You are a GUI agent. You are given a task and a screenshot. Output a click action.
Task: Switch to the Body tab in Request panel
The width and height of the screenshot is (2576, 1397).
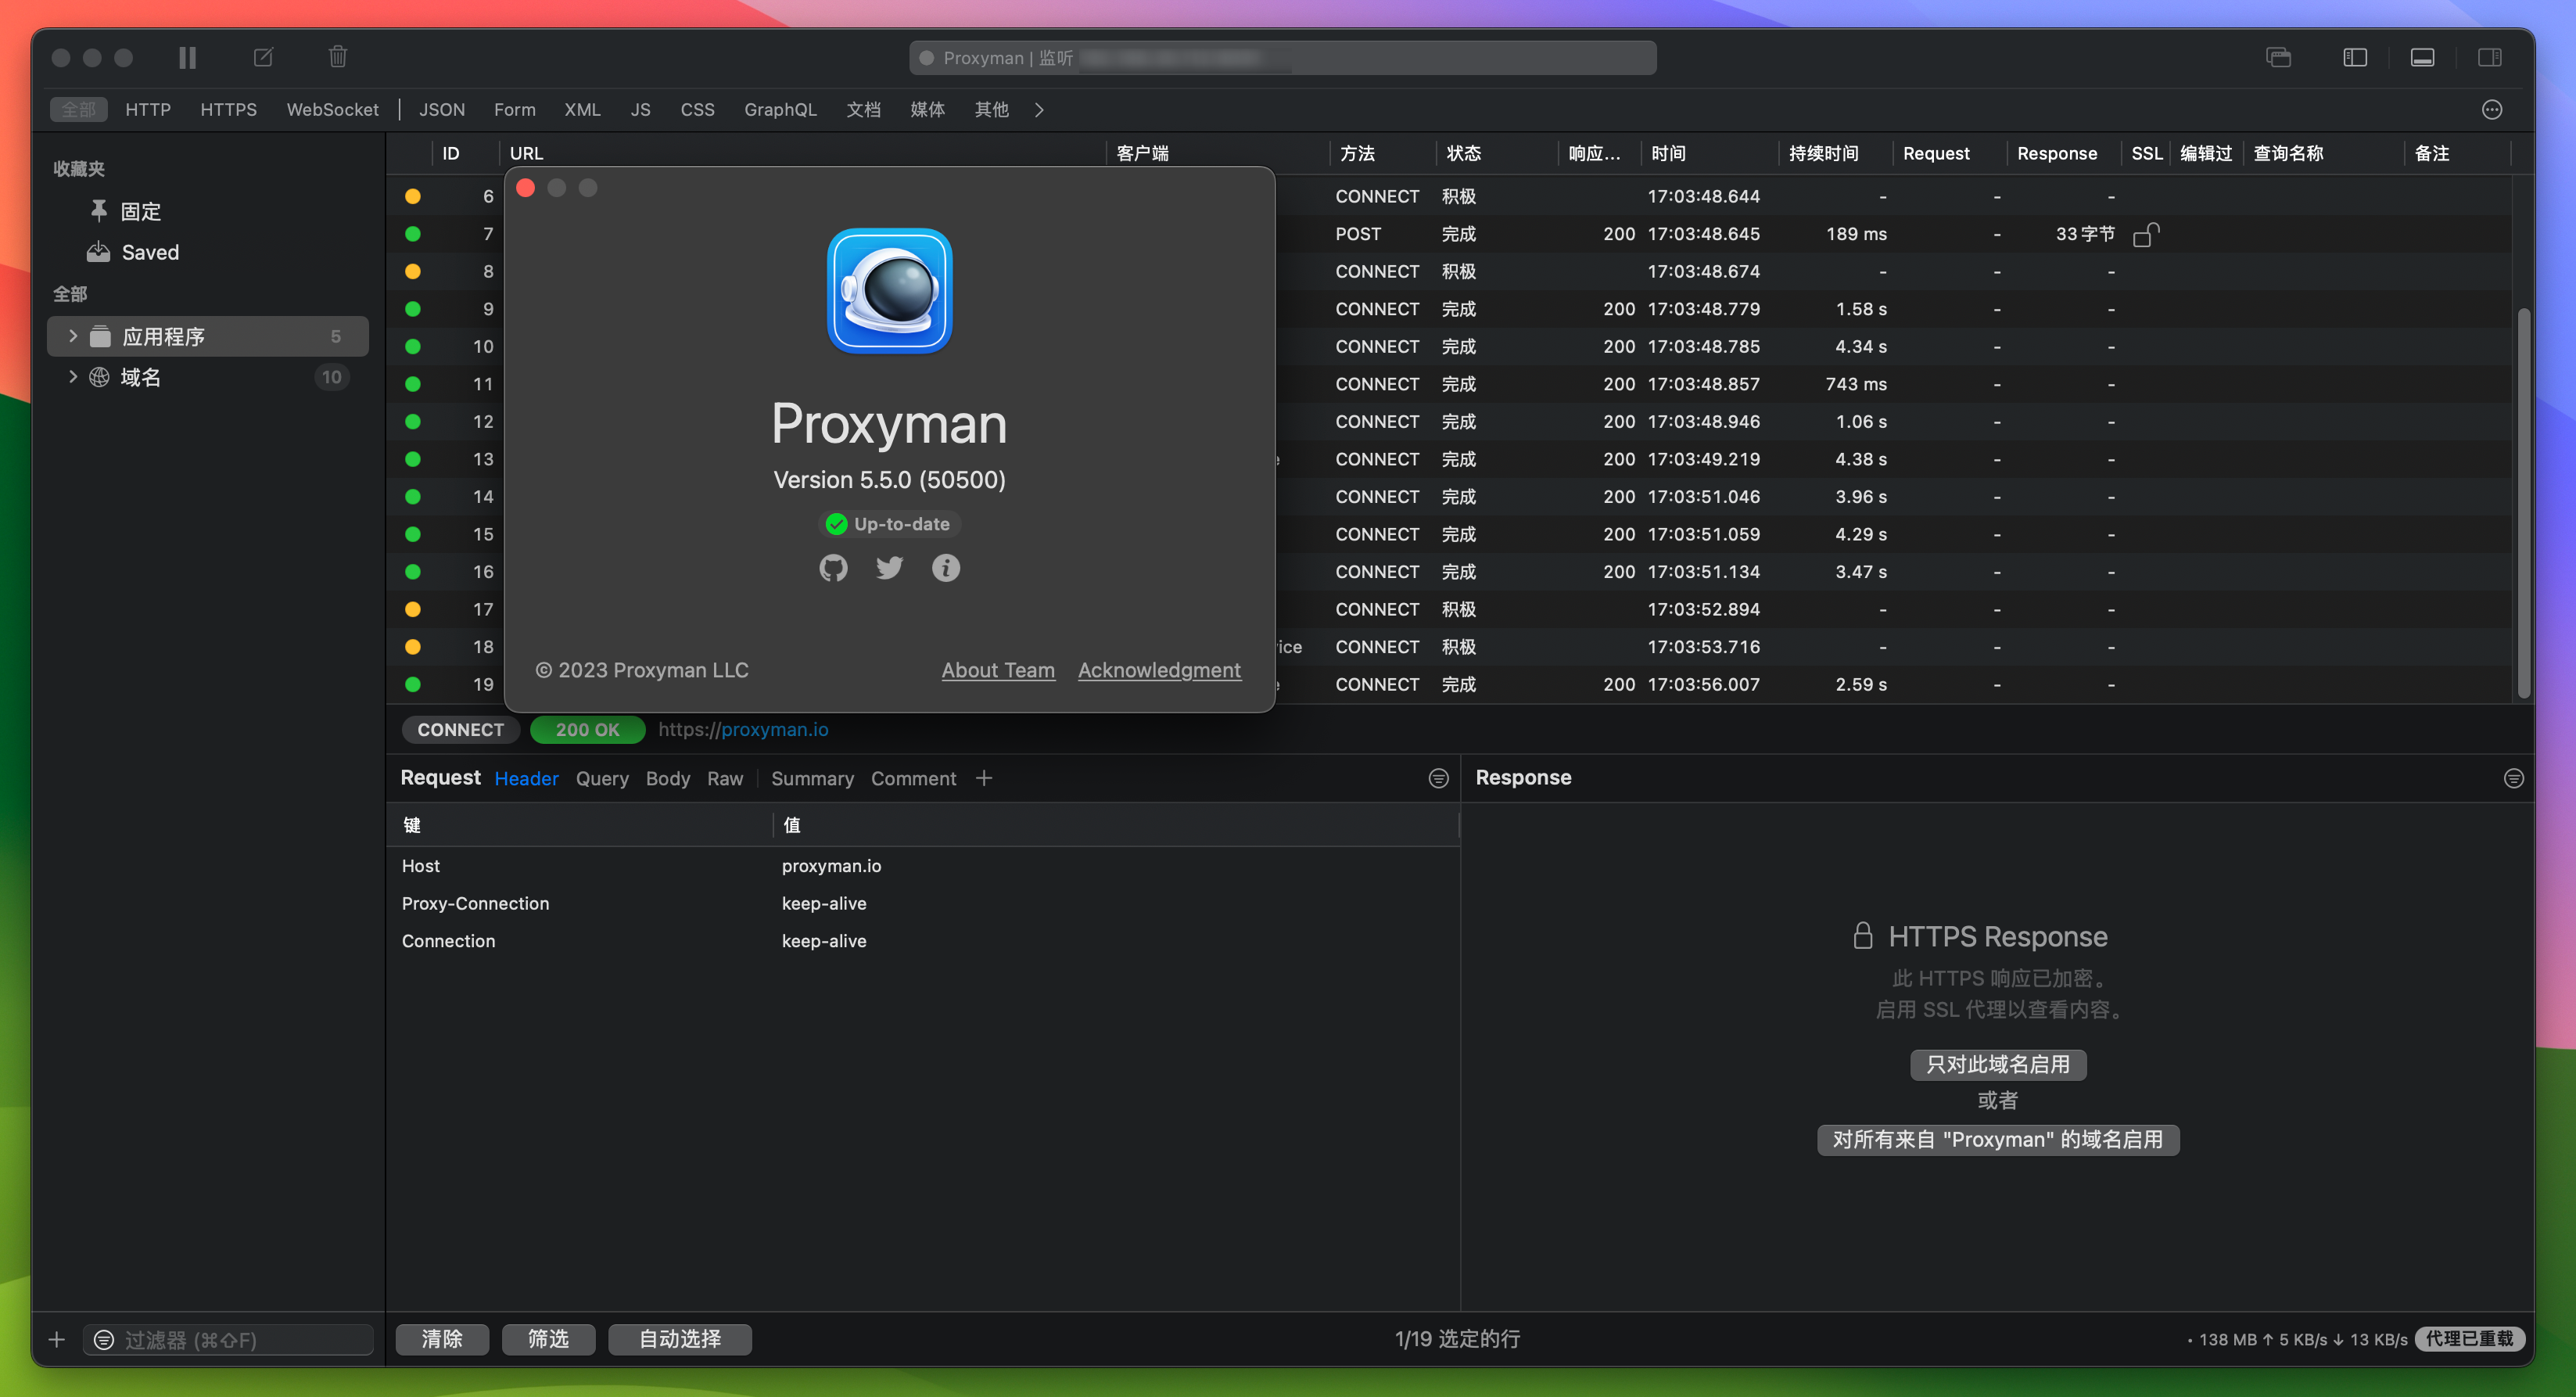pos(667,778)
